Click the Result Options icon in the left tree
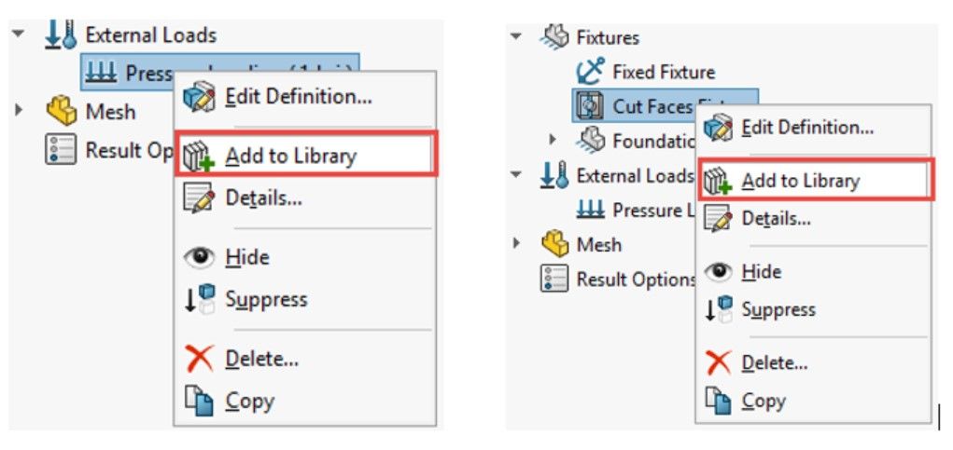 61,149
